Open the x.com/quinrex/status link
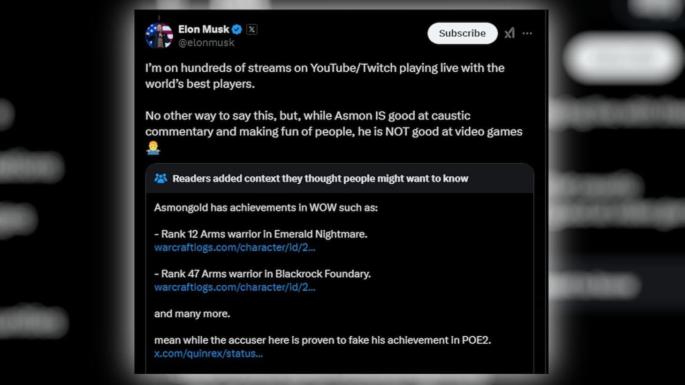 coord(208,353)
